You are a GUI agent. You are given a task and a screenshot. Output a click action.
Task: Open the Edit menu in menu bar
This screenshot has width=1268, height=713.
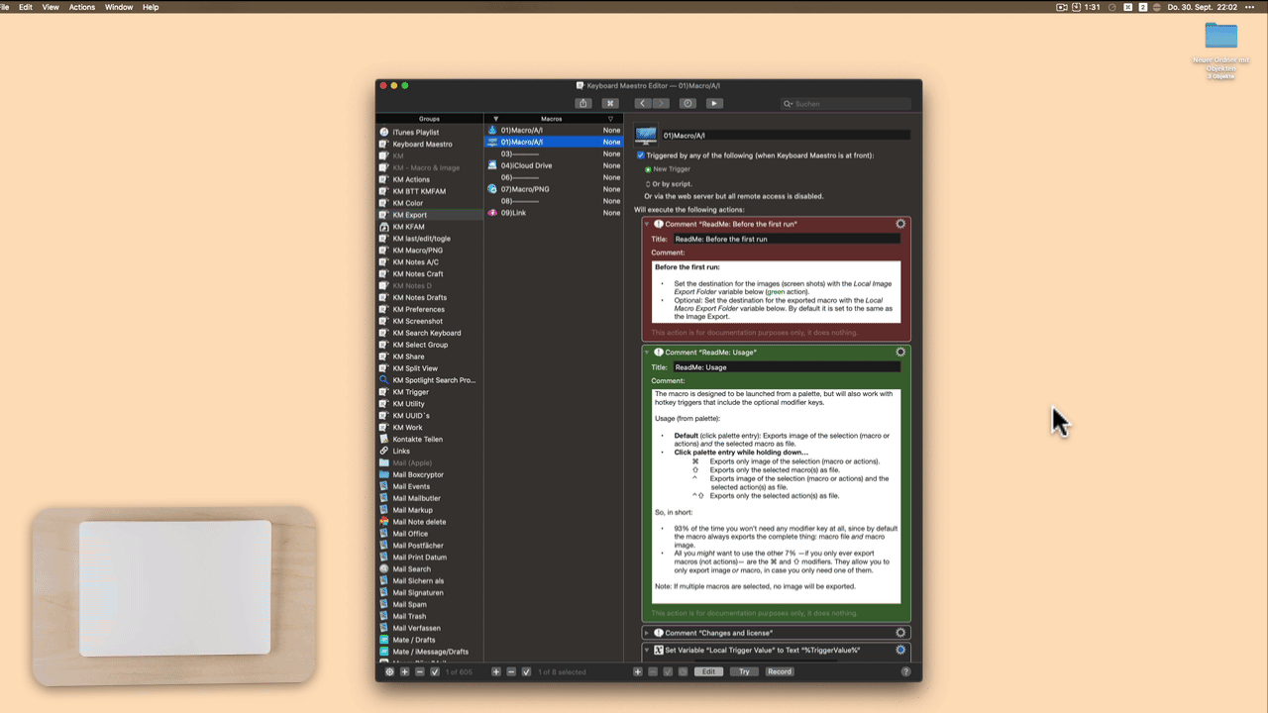pos(26,7)
